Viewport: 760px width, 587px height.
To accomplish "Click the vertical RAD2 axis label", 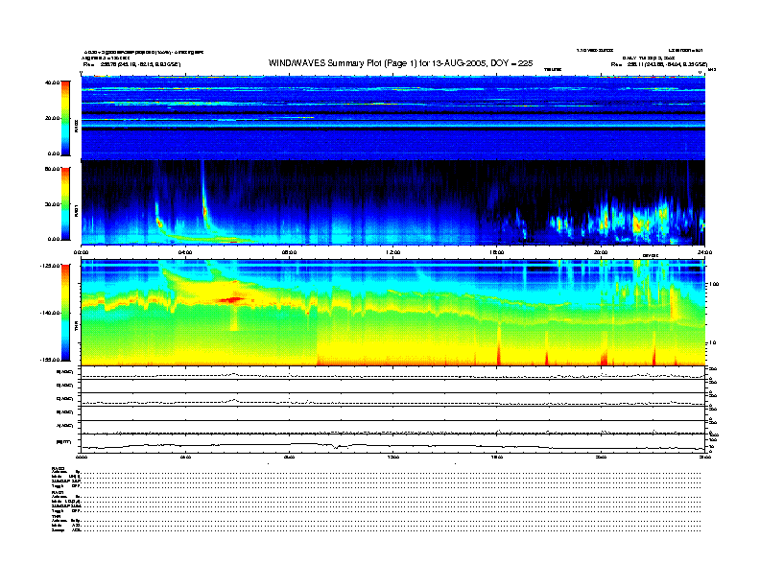I will pos(76,126).
